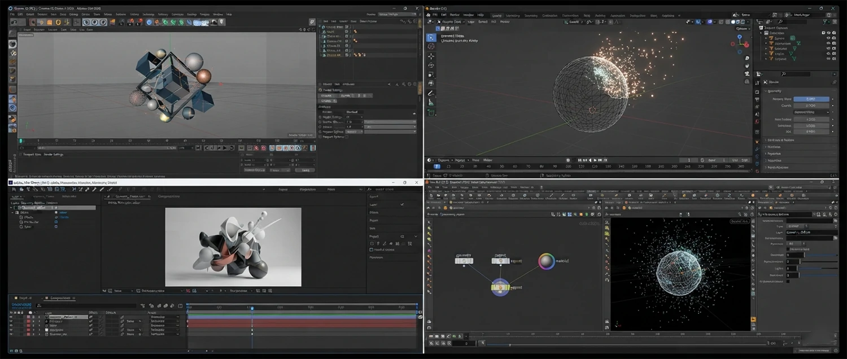The image size is (847, 359).
Task: Click Houdini's bottom timeline scrub slider
Action: click(x=627, y=344)
